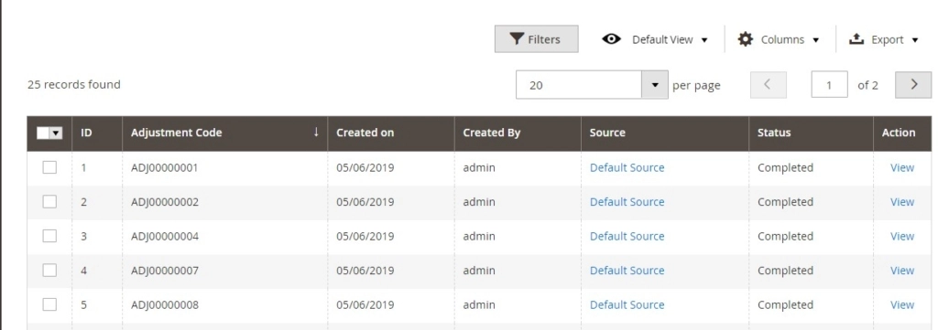
Task: Click the Export upload icon
Action: tap(856, 39)
